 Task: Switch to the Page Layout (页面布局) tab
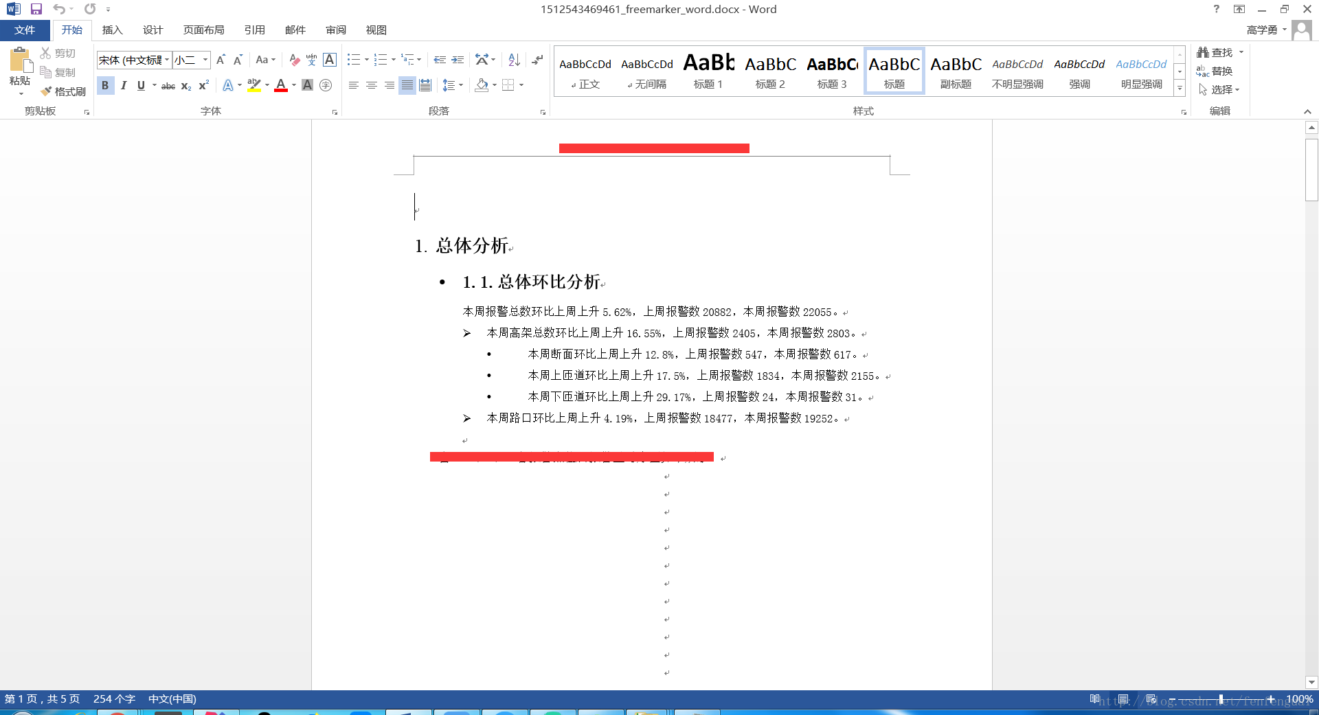[203, 30]
